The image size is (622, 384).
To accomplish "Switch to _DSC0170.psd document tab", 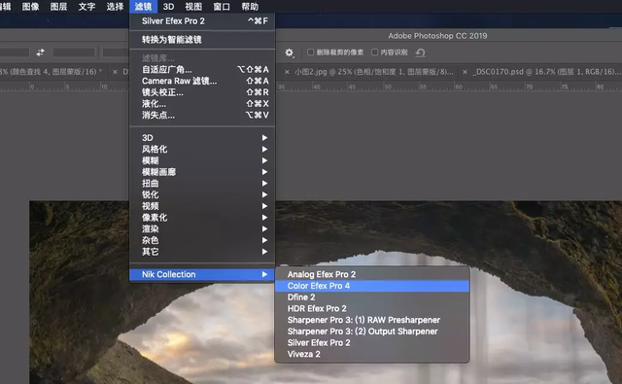I will pyautogui.click(x=545, y=72).
